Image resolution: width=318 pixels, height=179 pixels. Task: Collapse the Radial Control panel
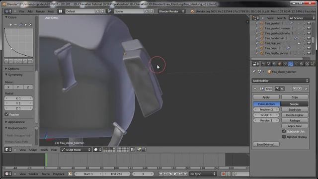click(6, 128)
